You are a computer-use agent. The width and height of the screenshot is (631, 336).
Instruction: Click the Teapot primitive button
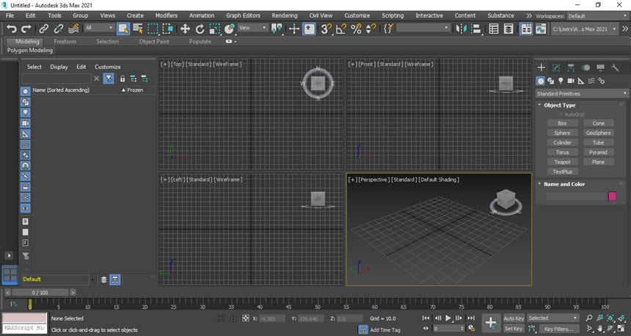562,161
